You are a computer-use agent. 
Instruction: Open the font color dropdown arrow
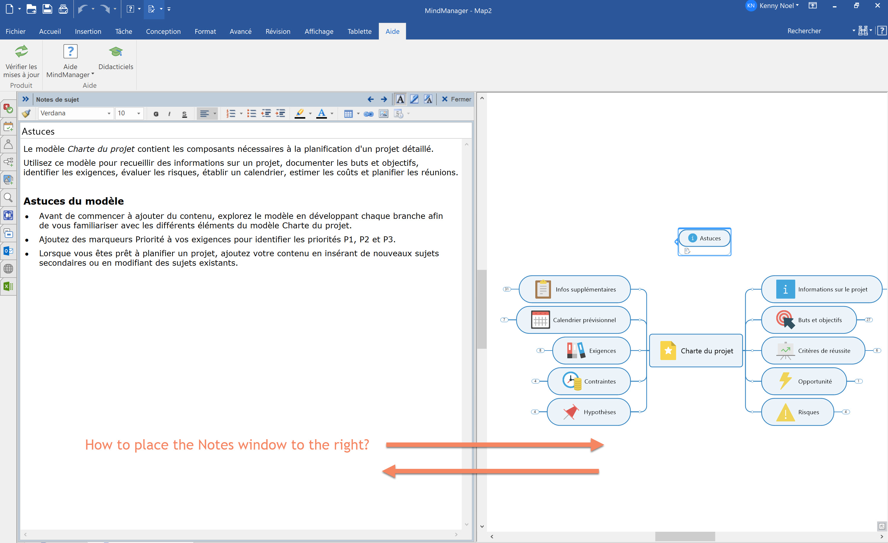[332, 114]
